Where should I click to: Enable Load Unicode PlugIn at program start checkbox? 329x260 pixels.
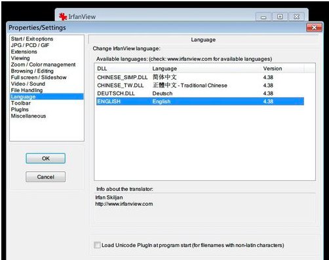[97, 245]
